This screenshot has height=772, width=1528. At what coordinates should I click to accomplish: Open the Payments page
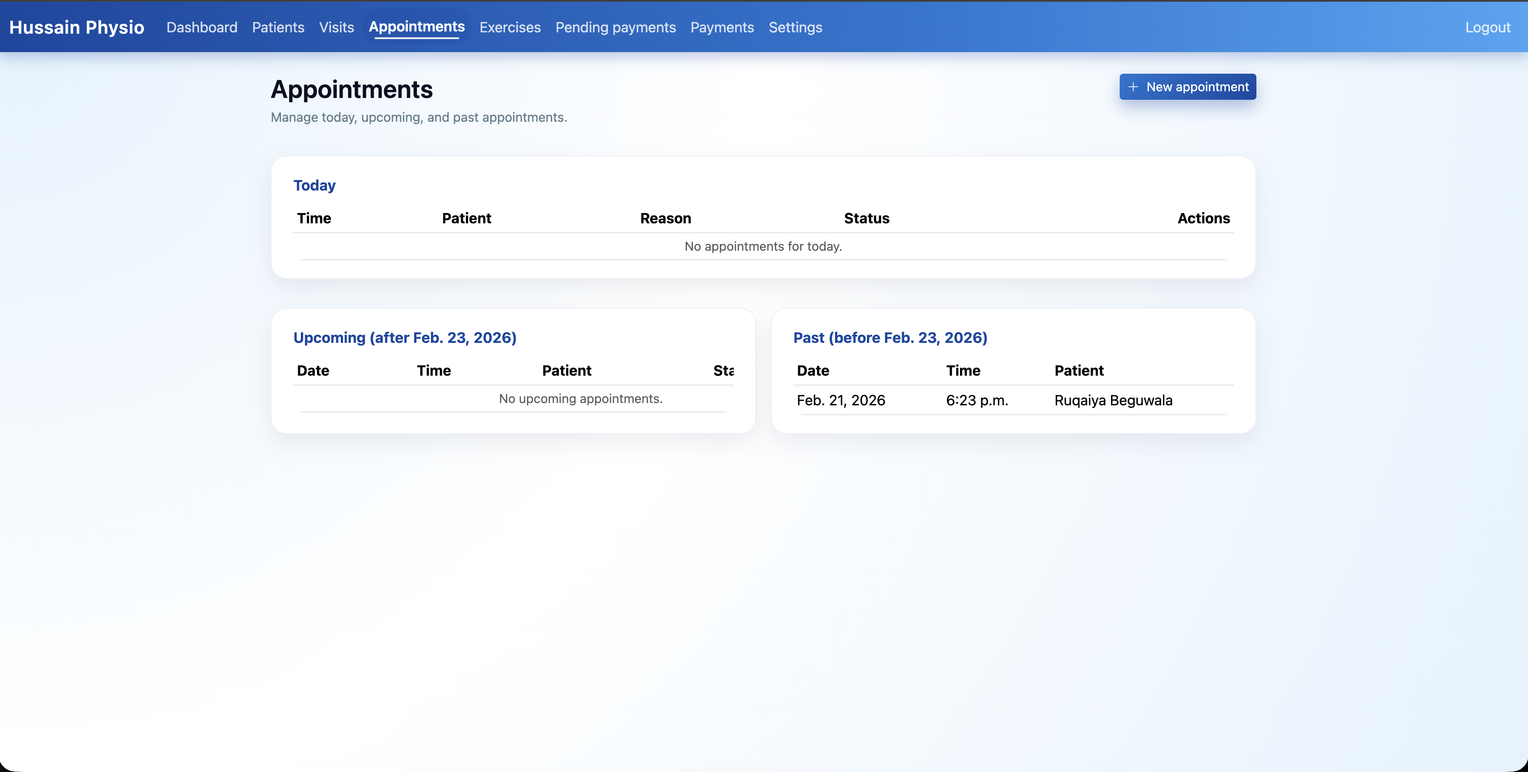pyautogui.click(x=722, y=27)
